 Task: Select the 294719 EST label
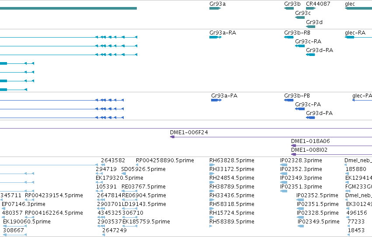106,169
